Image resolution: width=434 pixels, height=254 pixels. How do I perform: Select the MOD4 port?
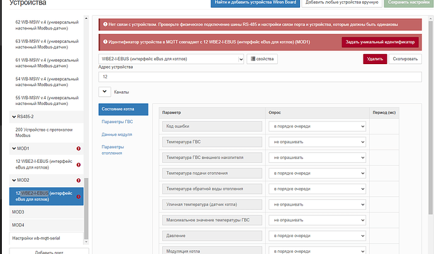click(47, 225)
